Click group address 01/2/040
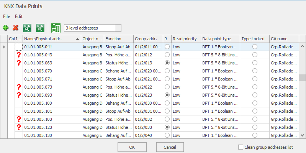This screenshot has width=306, height=153. (x=148, y=135)
